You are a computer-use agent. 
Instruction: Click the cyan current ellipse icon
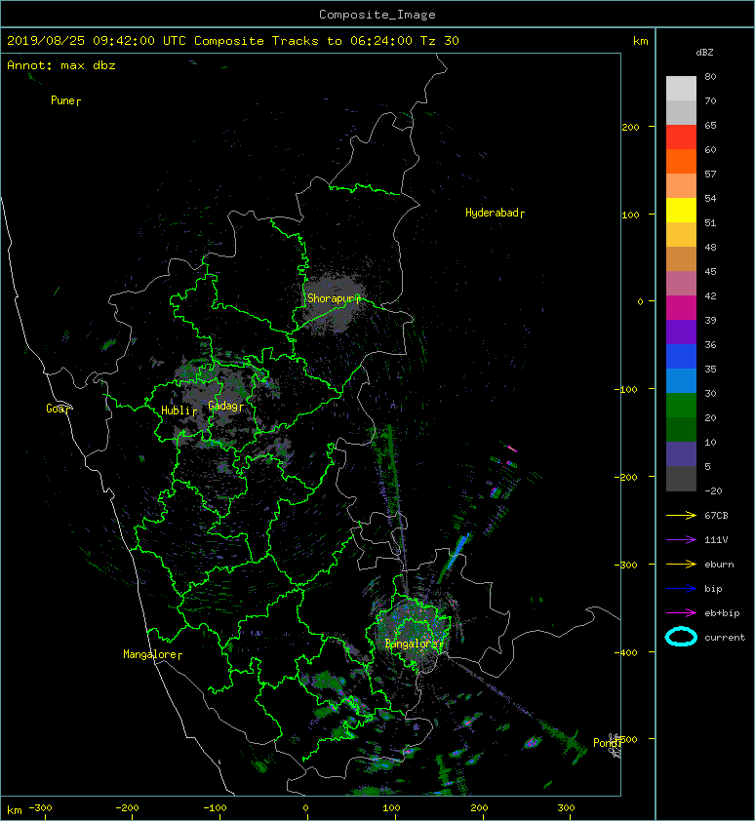[681, 637]
